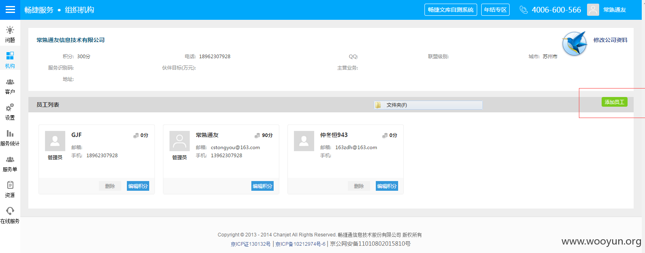Click the points coin icon on 常熟通友's card
This screenshot has height=253, width=645.
click(257, 135)
